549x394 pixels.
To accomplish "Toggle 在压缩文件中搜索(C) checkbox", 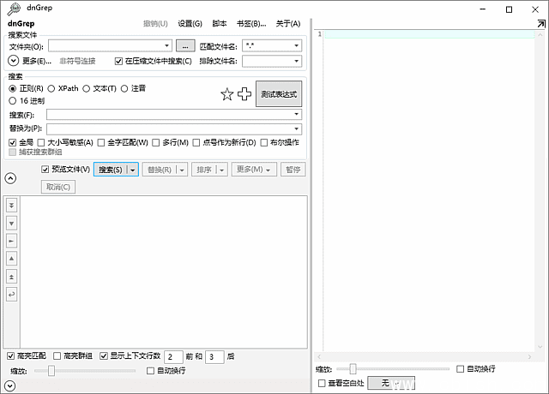I will tap(118, 61).
